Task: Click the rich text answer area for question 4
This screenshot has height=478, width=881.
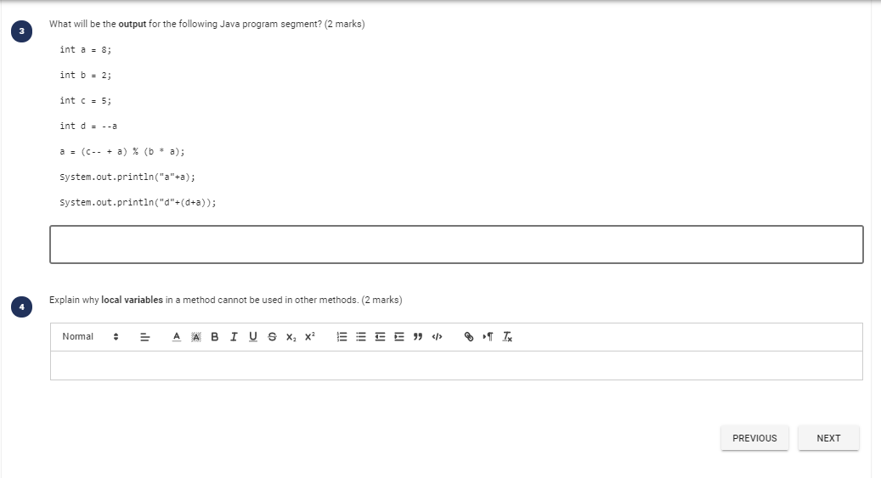Action: 456,366
